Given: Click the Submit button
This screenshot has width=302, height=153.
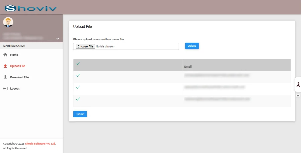Looking at the screenshot, I should [80, 114].
